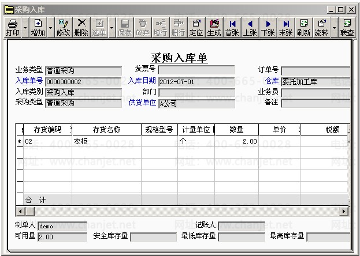
Task: Select the quantity cell showing 2.00
Action: (237, 141)
